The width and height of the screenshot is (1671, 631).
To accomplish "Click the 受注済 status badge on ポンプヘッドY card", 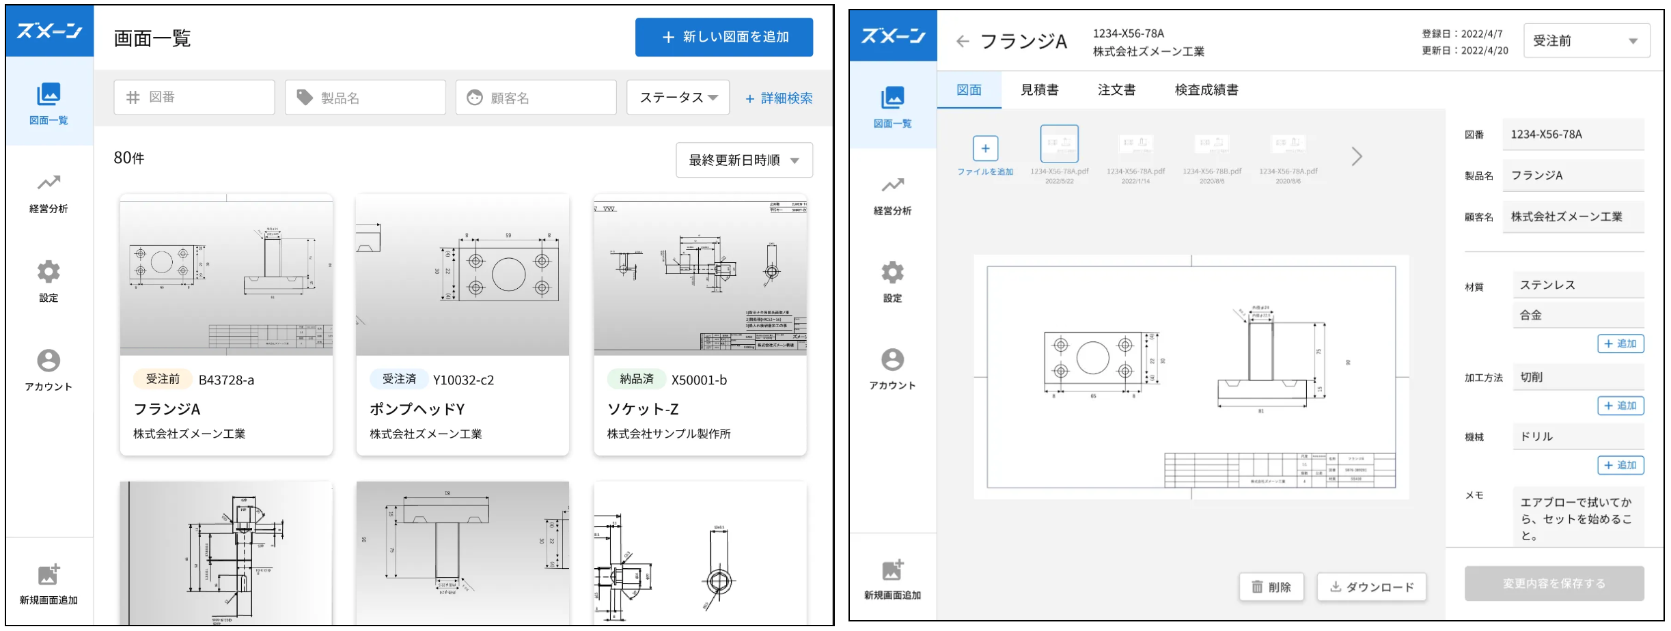I will [x=399, y=379].
